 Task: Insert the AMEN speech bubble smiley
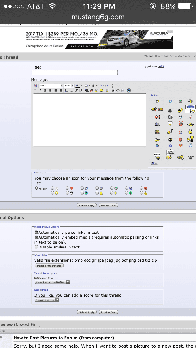tap(157, 156)
